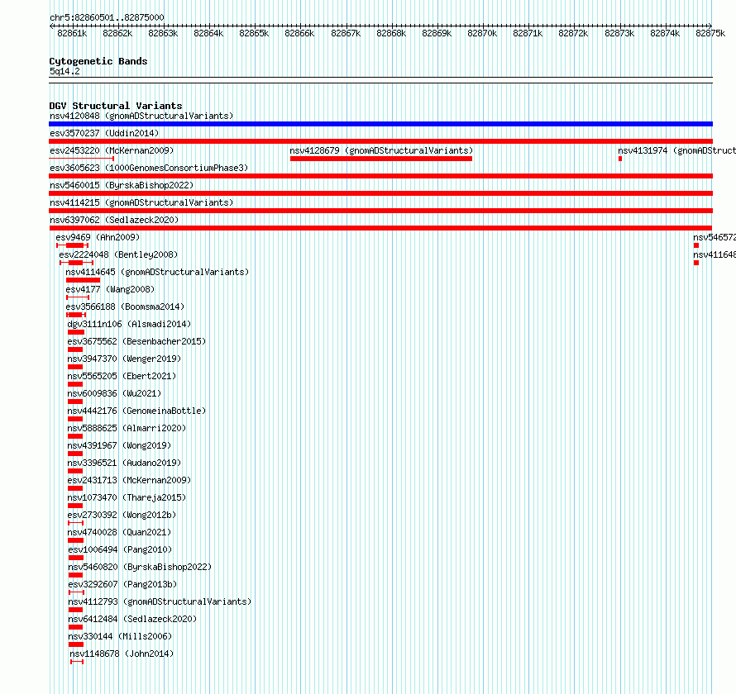Click the 82870k ruler position
Screen dimensions: 736x694
(x=482, y=33)
